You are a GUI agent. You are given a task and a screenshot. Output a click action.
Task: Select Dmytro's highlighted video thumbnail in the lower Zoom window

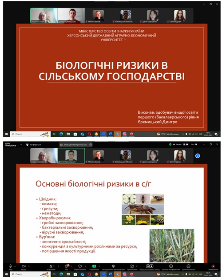[71, 156]
